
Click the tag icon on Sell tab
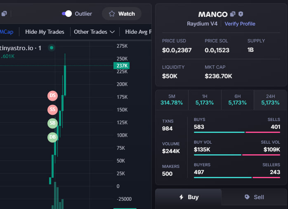click(x=247, y=197)
